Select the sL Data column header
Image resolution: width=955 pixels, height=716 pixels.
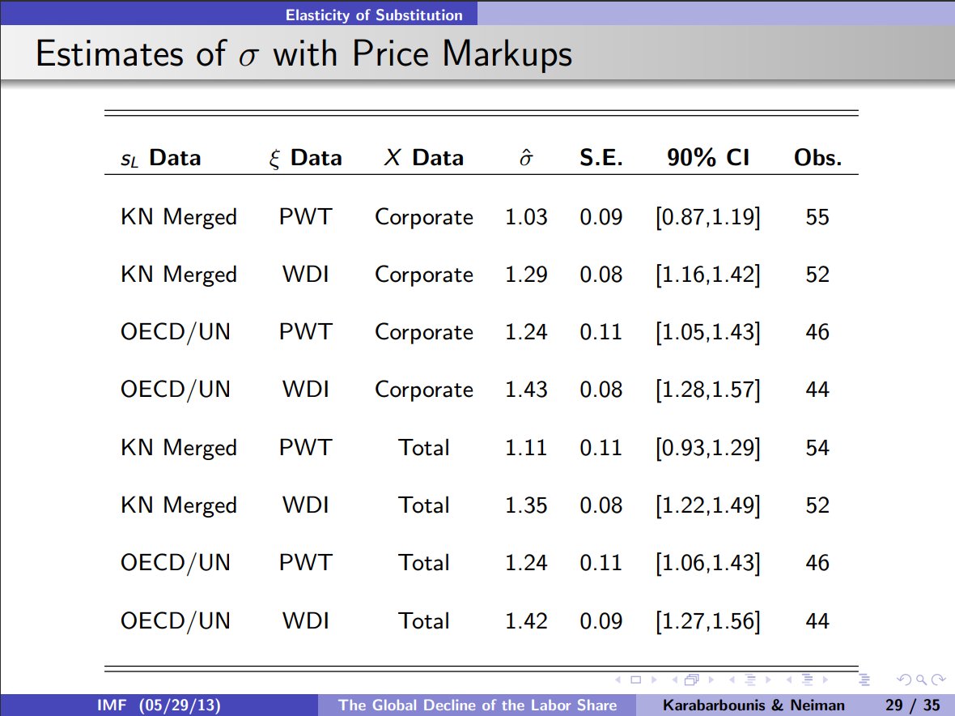pyautogui.click(x=161, y=158)
